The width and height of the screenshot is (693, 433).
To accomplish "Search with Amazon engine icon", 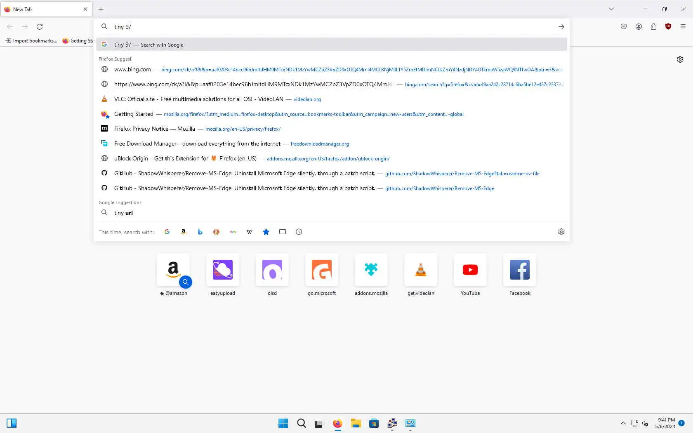I will pyautogui.click(x=184, y=232).
